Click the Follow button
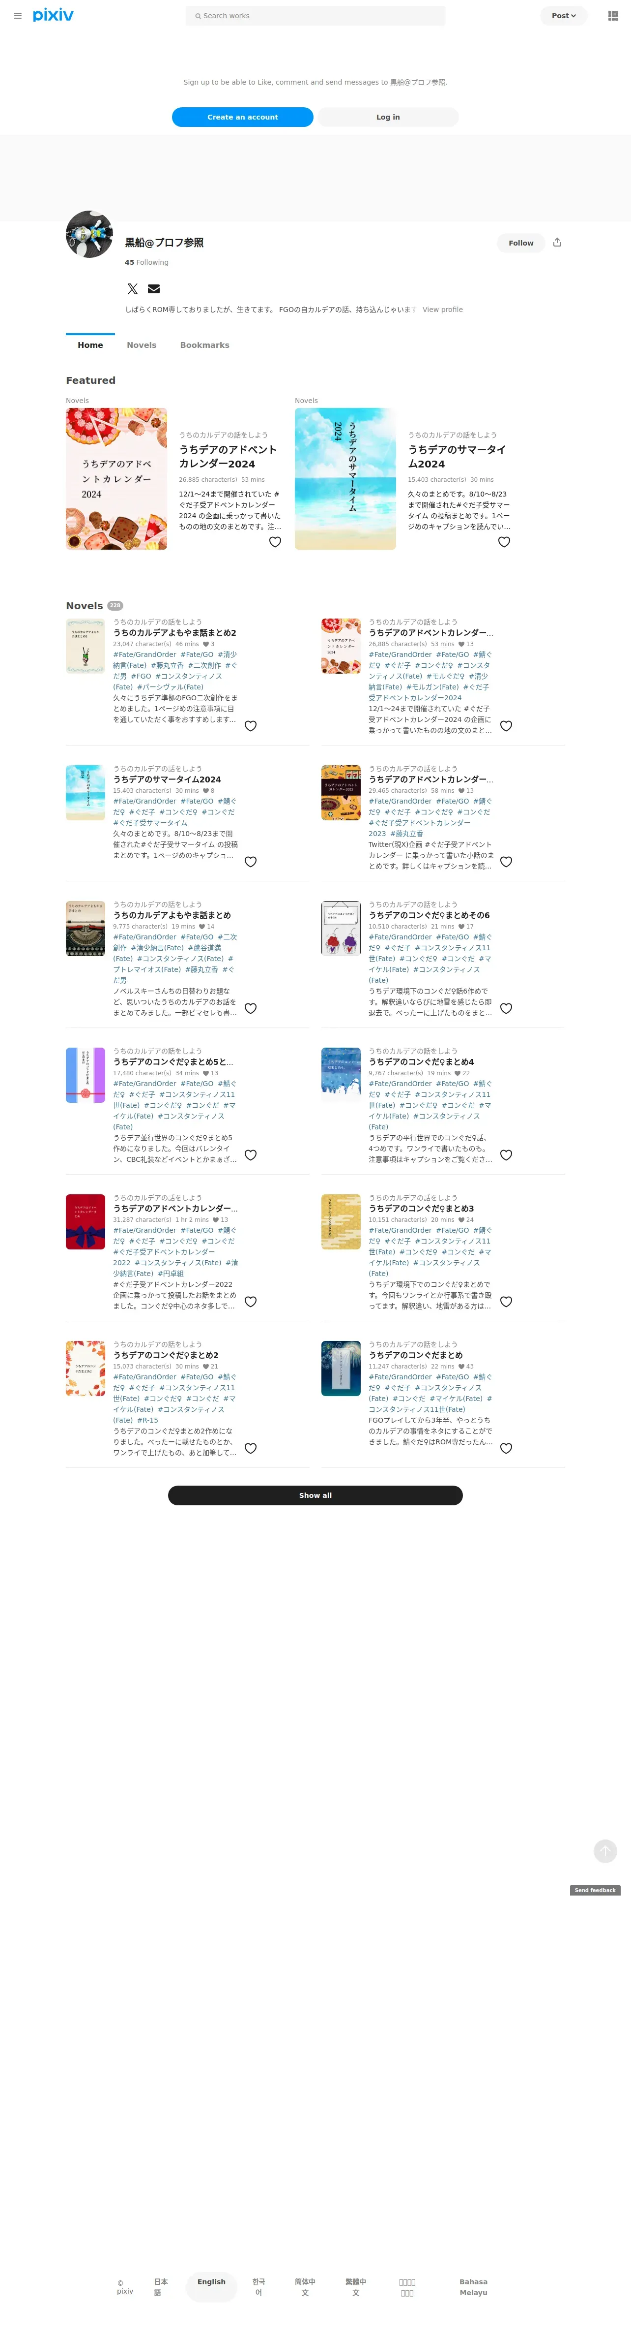This screenshot has width=631, height=2334. 520,243
